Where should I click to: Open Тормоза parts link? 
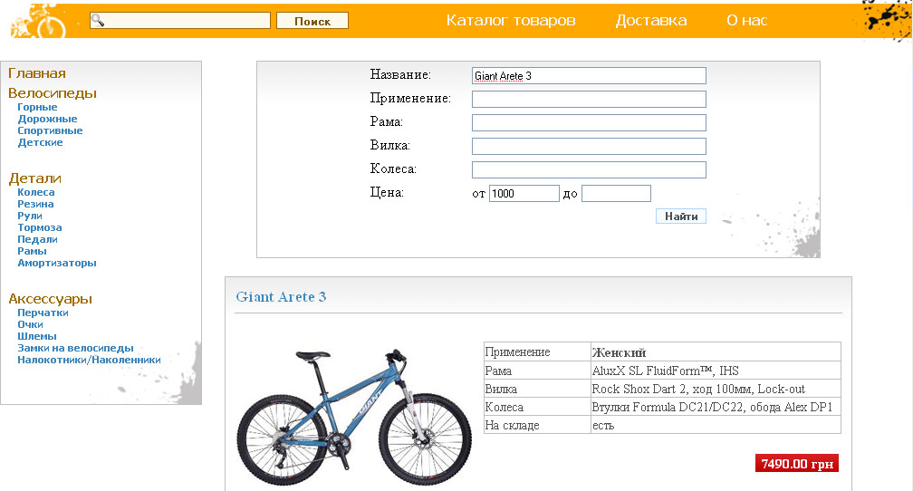pos(40,227)
